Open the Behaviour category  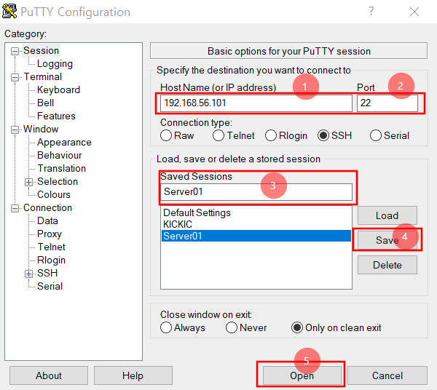(x=60, y=155)
